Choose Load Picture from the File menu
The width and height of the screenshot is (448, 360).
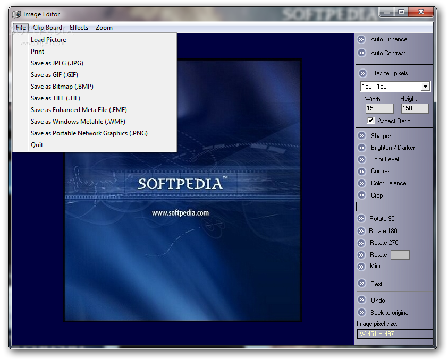[95, 40]
